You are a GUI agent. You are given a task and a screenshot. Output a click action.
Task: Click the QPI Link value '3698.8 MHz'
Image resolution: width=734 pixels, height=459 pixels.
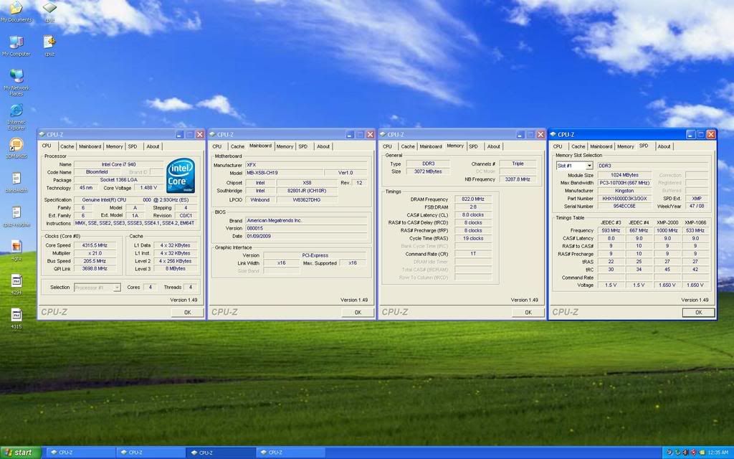pos(95,269)
